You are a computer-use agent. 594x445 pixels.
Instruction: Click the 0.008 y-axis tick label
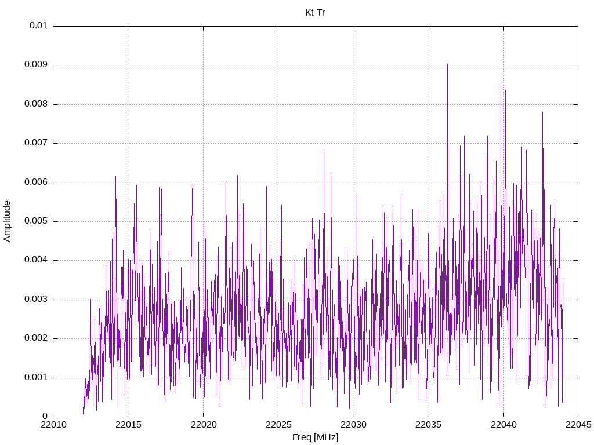(x=36, y=104)
